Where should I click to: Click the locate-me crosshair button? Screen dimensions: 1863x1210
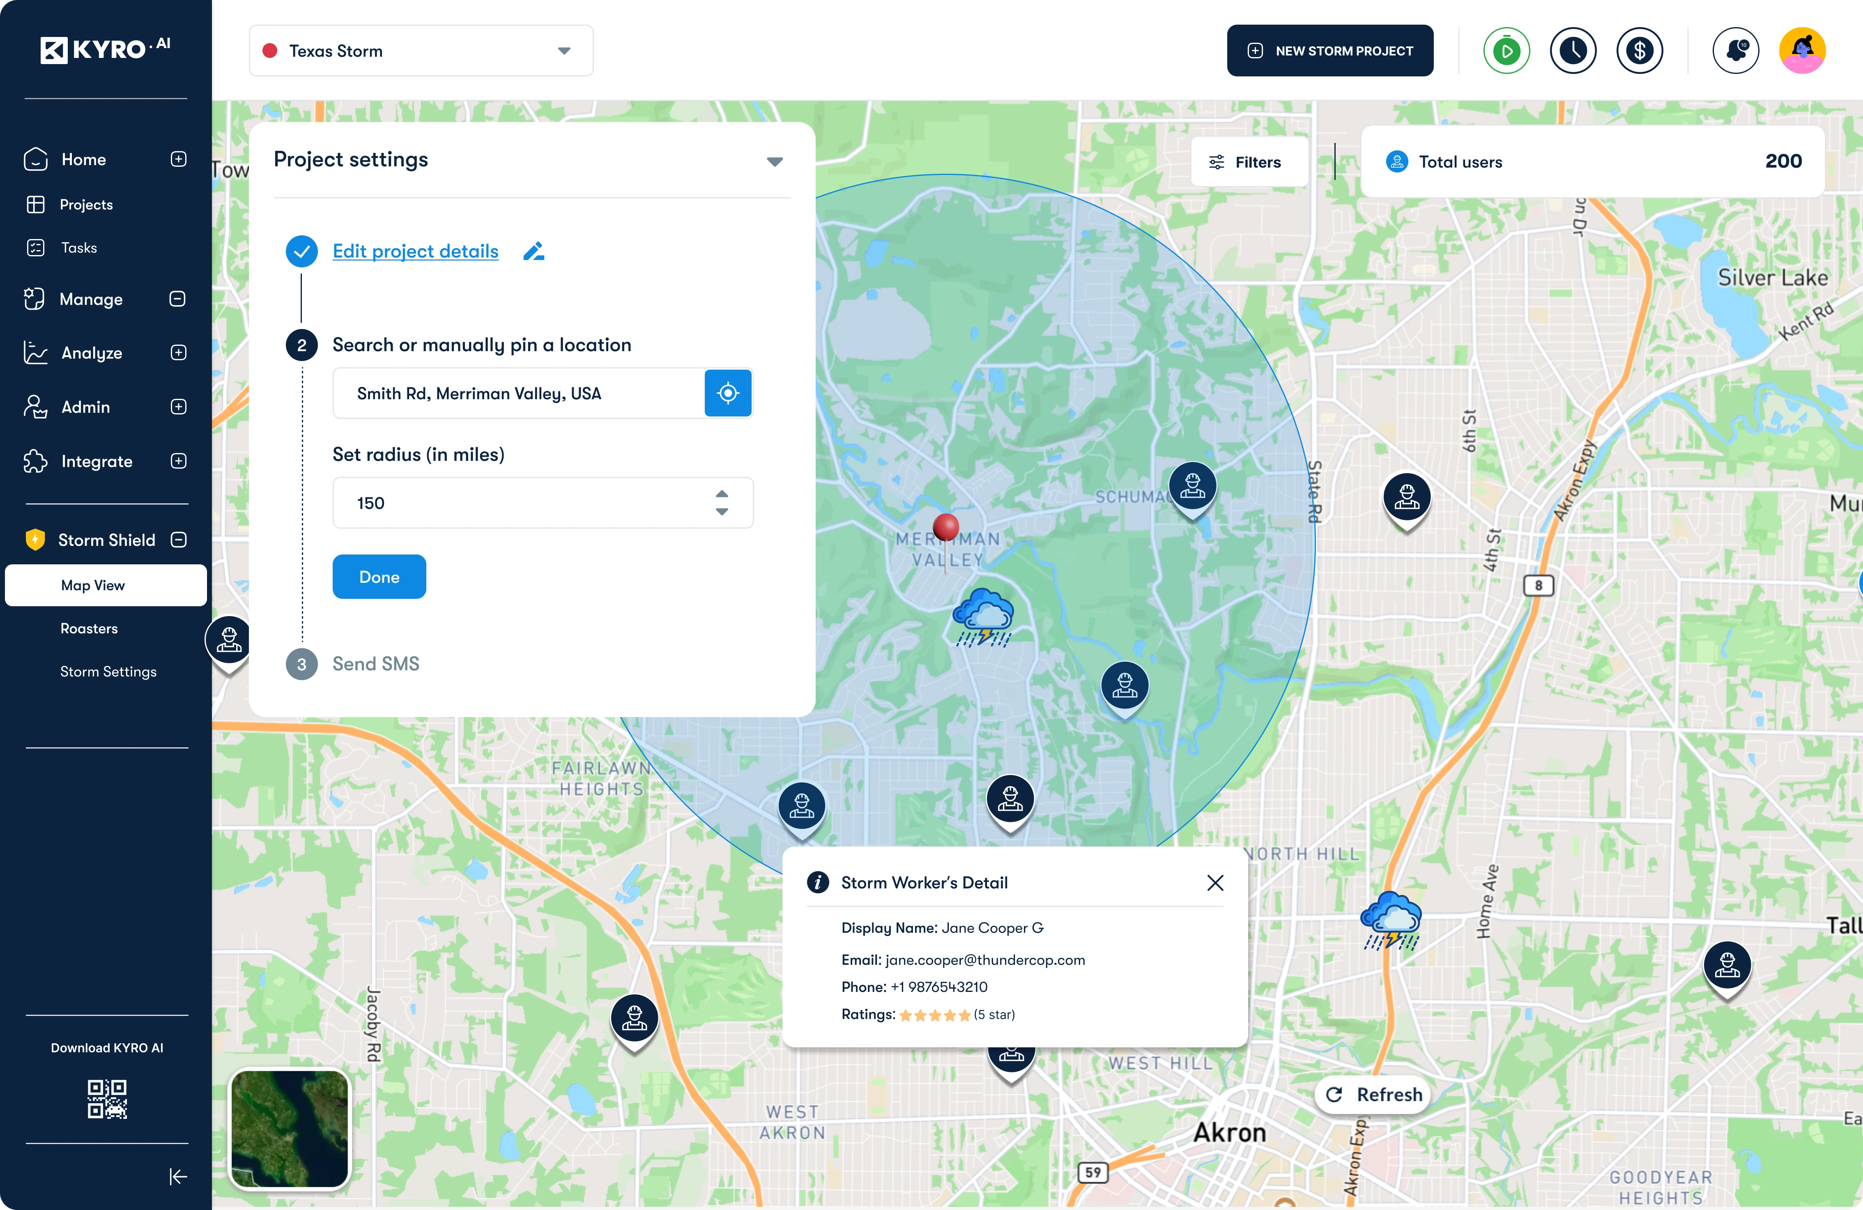coord(727,393)
